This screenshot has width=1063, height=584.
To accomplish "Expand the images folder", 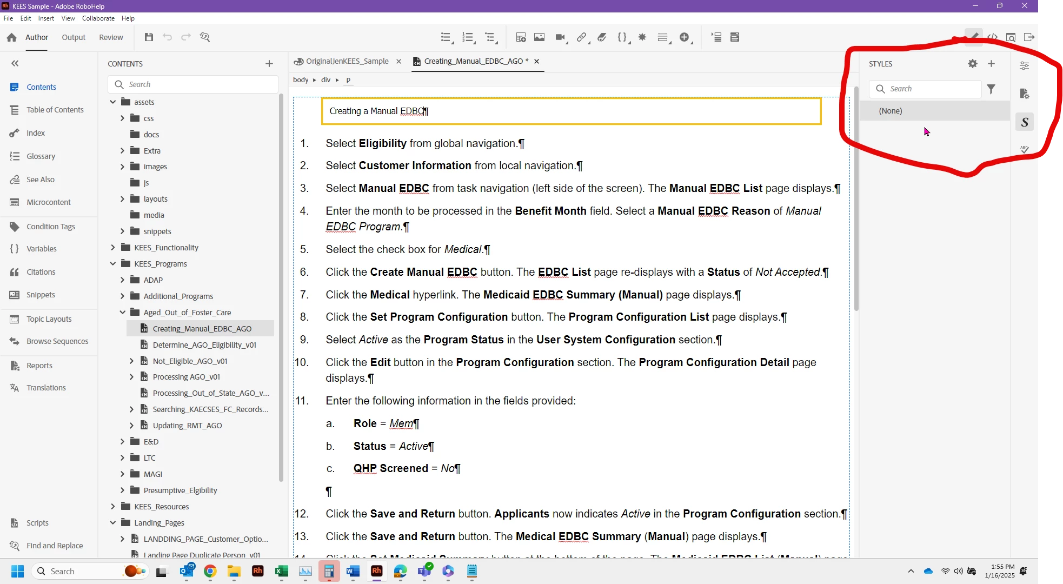I will pyautogui.click(x=122, y=167).
